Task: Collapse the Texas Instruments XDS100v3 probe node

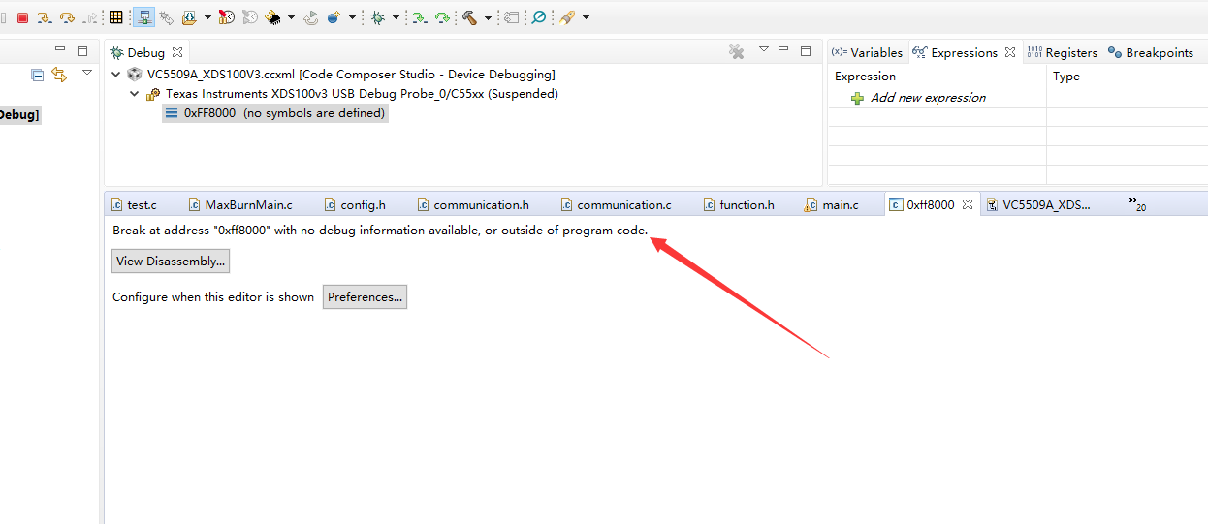Action: pos(135,94)
